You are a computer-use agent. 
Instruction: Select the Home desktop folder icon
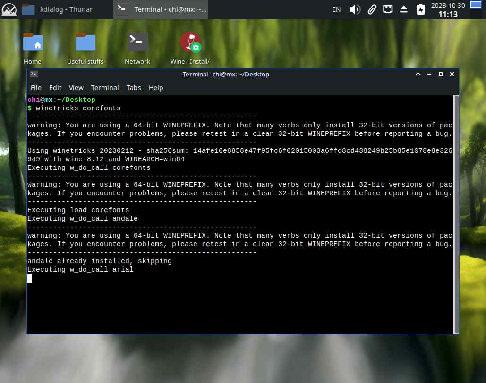pyautogui.click(x=33, y=49)
